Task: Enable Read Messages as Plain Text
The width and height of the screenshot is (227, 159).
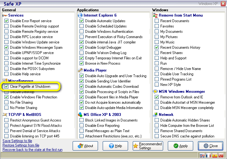Action: pyautogui.click(x=81, y=131)
